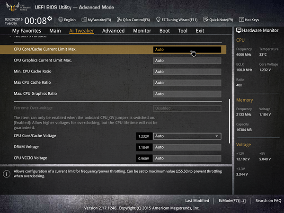Select the Ai Tweaker tab
Viewport: 284px width, 213px height.
click(x=81, y=31)
